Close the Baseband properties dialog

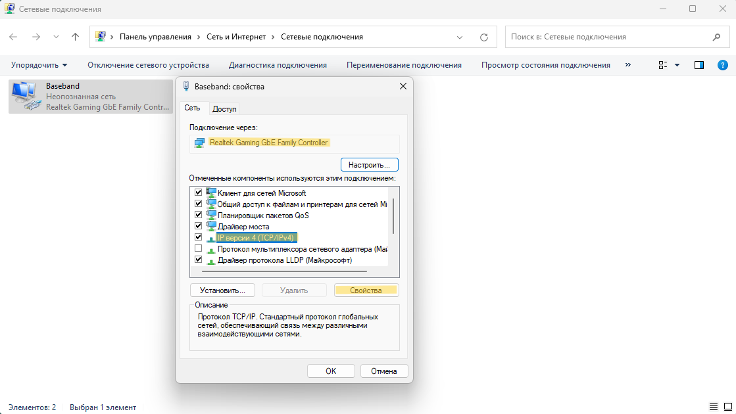click(403, 86)
